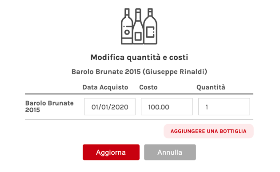Click the Giuseppe Rinaldi producer name in parentheses
Screen dimensions: 280x172
[176, 72]
